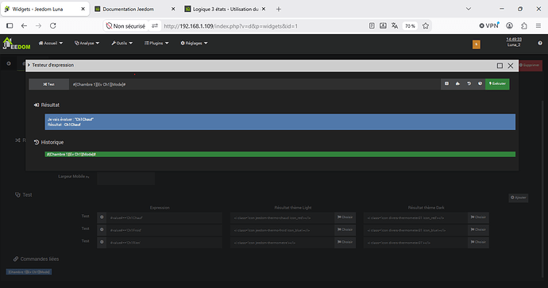Click the Supprimer button behind the dialog
The width and height of the screenshot is (548, 288).
[531, 65]
